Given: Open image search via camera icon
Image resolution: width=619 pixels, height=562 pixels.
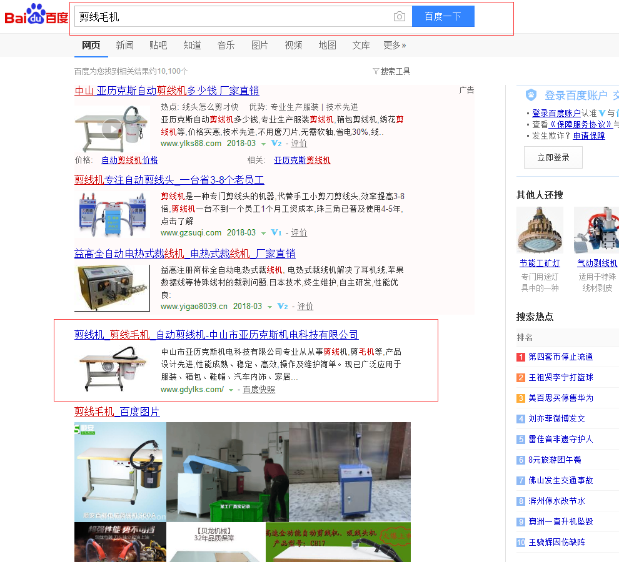Looking at the screenshot, I should (400, 17).
